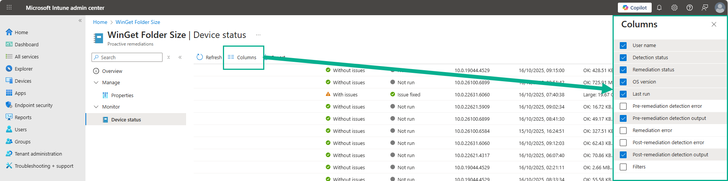Enable the Pre-remediation detection error checkbox
This screenshot has width=728, height=181.
[623, 106]
